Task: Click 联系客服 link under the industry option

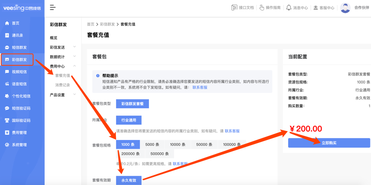Action: pyautogui.click(x=232, y=131)
